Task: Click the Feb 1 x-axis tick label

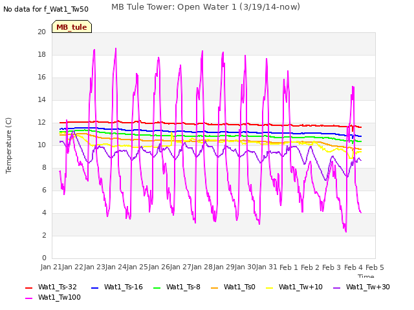Action: (289, 267)
